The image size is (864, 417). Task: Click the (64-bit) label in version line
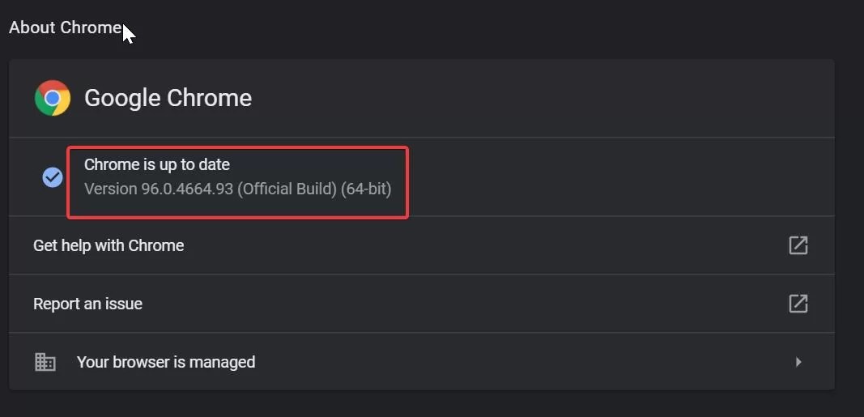pyautogui.click(x=366, y=189)
